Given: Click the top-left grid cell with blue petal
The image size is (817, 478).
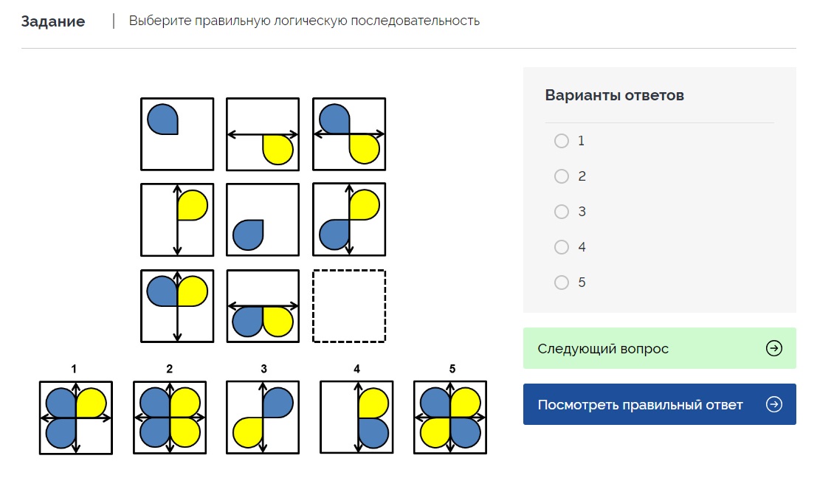Looking at the screenshot, I should point(177,134).
